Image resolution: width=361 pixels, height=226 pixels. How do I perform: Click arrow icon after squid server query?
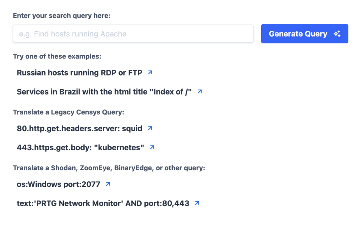coord(150,128)
